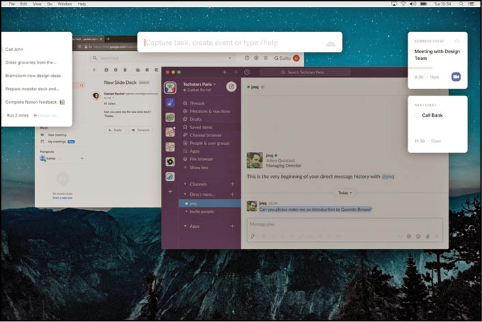Check the Call Bank task checkbox
The width and height of the screenshot is (482, 322).
coord(417,115)
